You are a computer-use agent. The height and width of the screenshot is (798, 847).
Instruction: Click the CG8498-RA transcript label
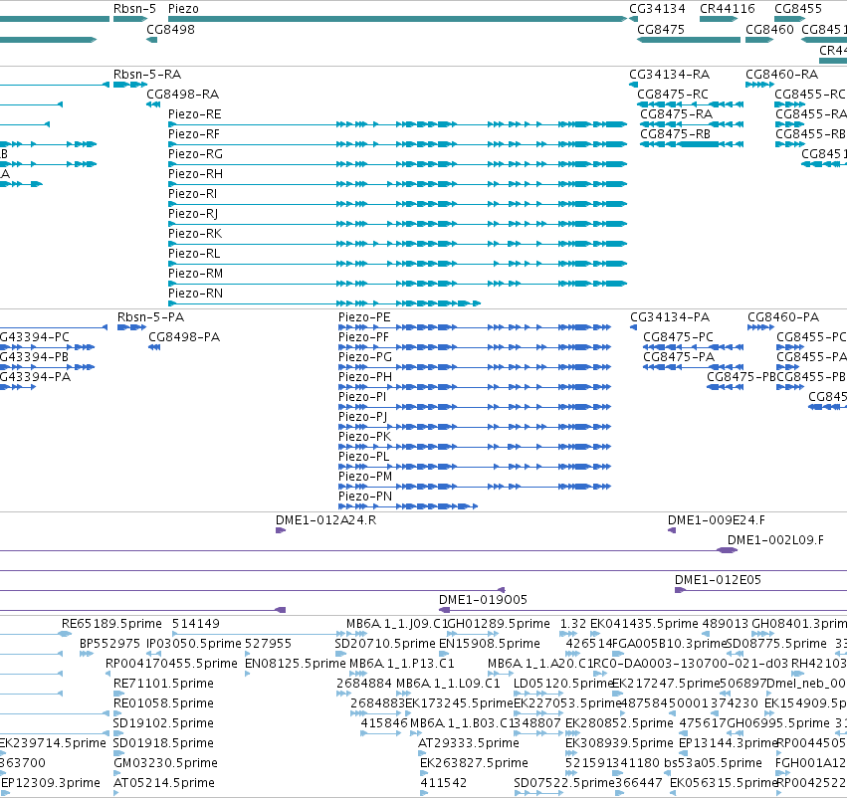tap(182, 95)
